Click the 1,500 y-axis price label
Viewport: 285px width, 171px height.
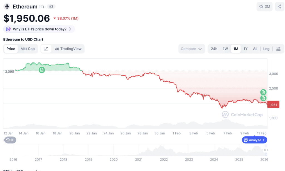click(x=273, y=118)
